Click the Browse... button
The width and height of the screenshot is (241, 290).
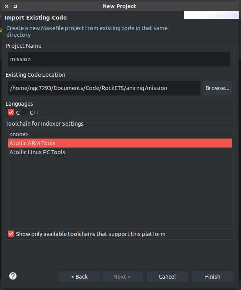[x=218, y=88]
